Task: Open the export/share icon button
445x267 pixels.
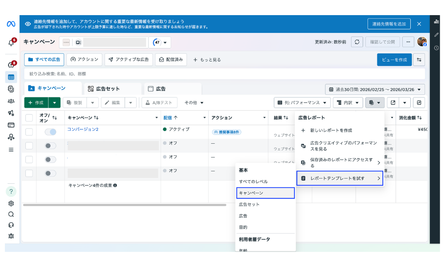Action: 393,103
